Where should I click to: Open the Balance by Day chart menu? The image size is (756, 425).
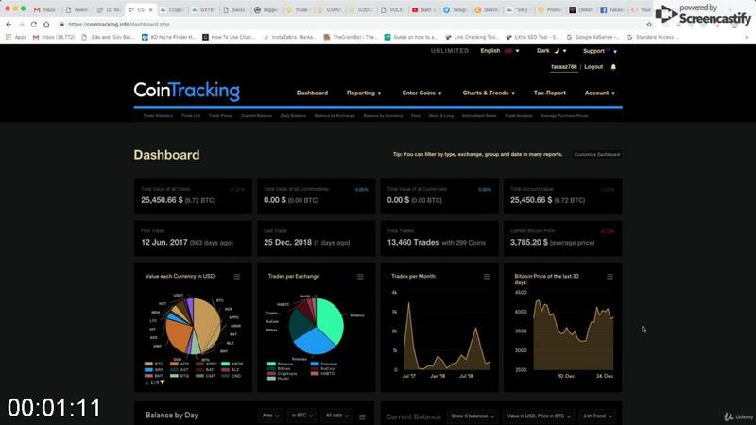pos(362,416)
